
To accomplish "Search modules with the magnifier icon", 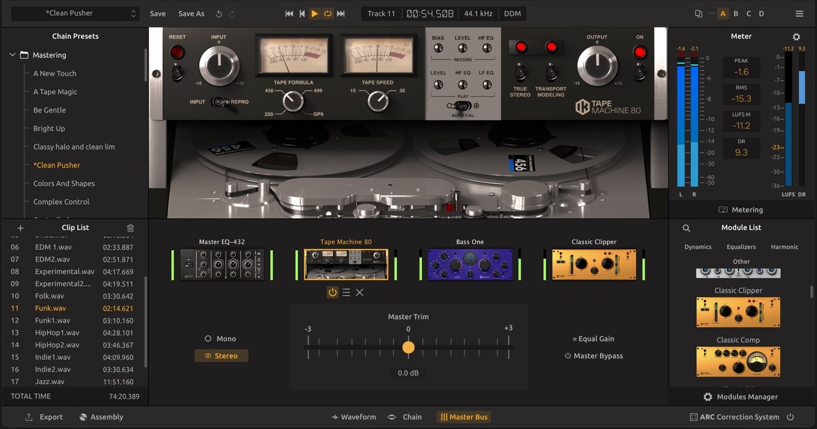I will tap(686, 228).
